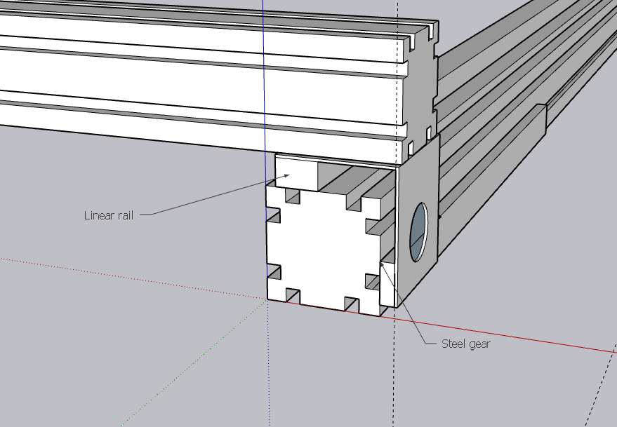Click the "Steel gear" text label

click(x=465, y=344)
